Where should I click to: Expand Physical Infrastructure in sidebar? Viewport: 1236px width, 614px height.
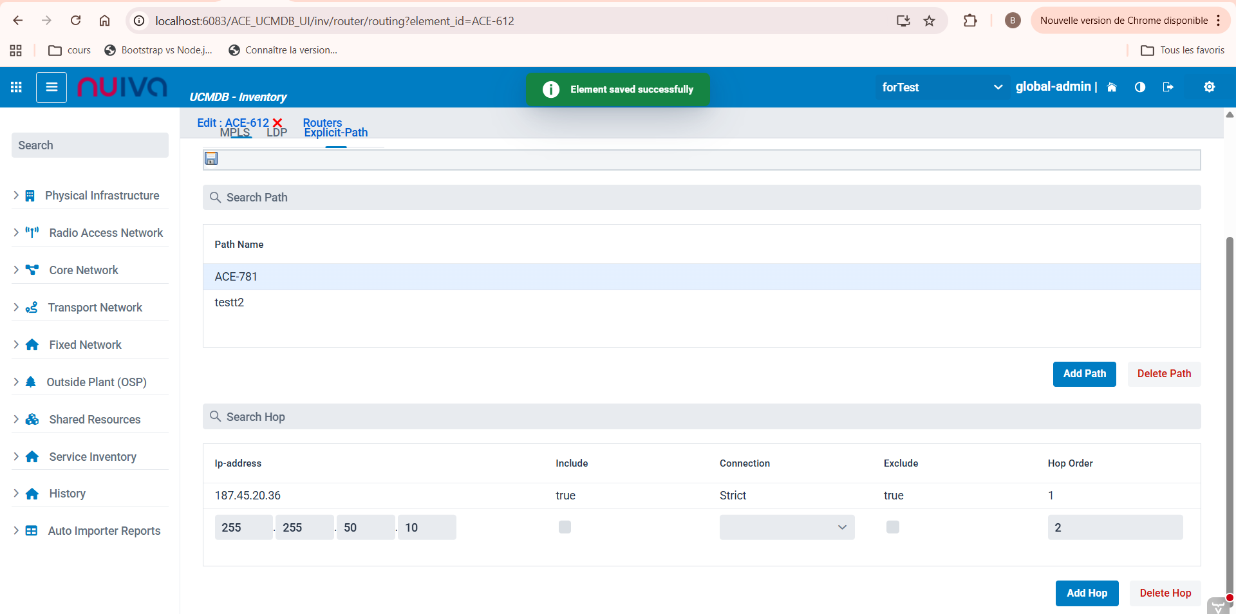click(x=102, y=196)
